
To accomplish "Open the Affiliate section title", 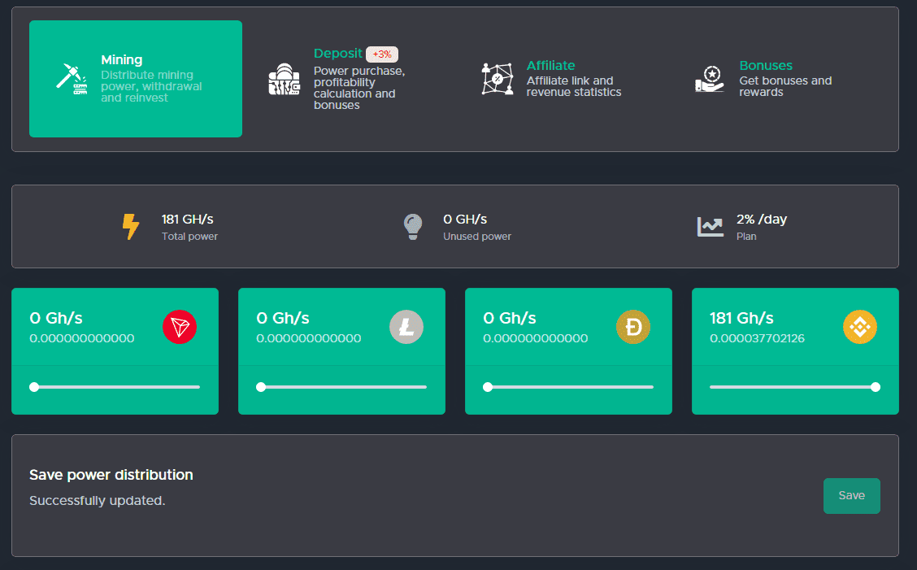I will (550, 66).
